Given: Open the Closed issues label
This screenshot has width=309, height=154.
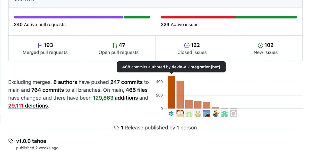Looking at the screenshot, I should tap(192, 52).
